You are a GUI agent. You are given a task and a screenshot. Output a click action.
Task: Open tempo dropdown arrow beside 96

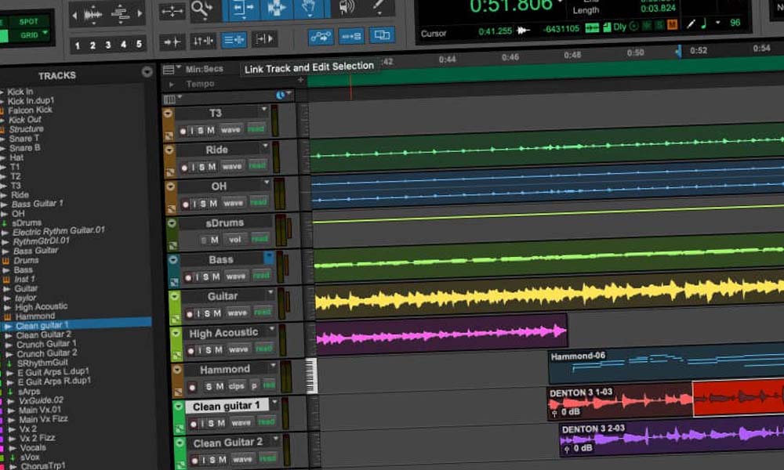click(718, 23)
